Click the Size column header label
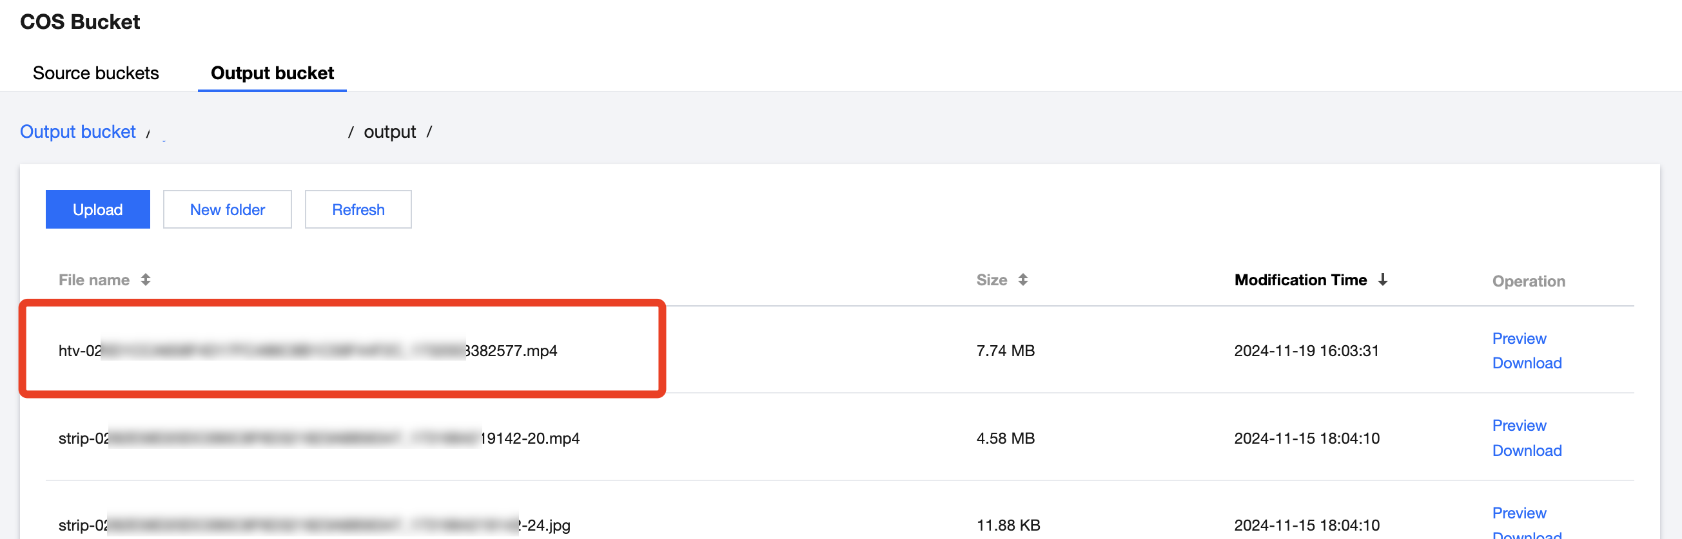Image resolution: width=1682 pixels, height=539 pixels. point(991,280)
